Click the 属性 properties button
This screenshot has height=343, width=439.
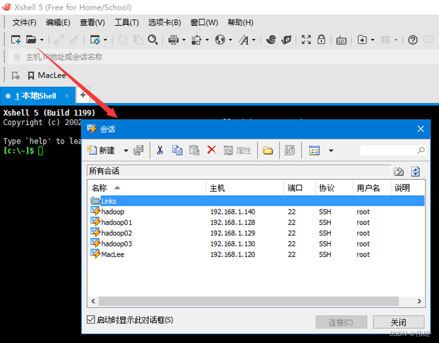click(x=238, y=151)
